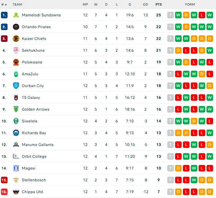
Task: Click the Orlando Pirates club crest icon
Action: coord(16,27)
